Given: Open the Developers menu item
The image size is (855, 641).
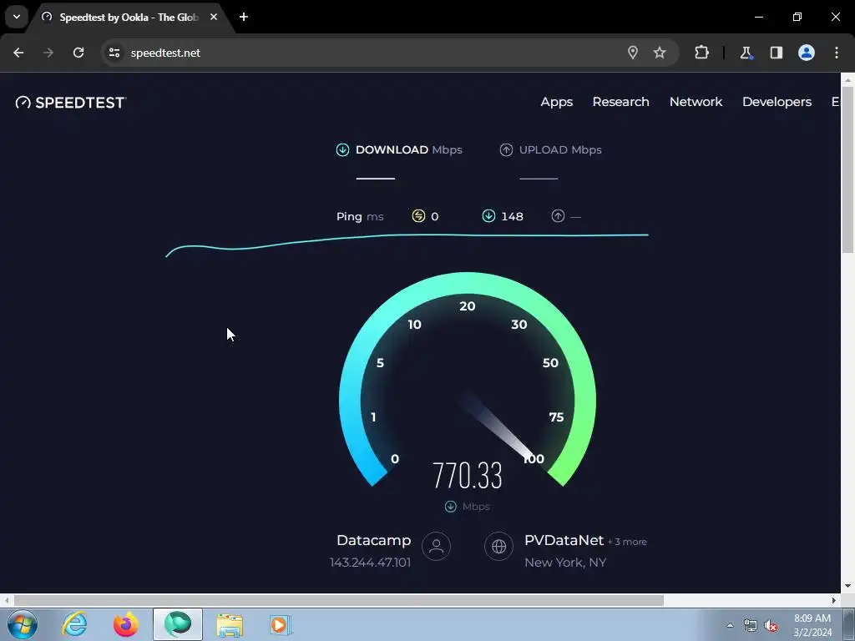Looking at the screenshot, I should tap(777, 102).
